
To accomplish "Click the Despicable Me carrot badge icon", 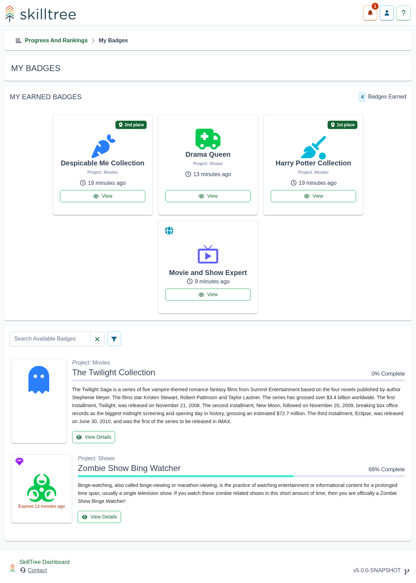I will coord(103,146).
